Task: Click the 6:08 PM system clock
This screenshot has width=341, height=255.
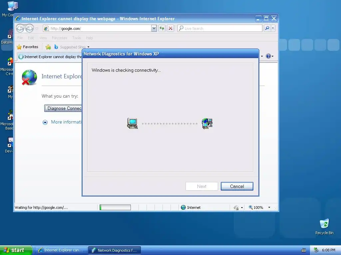Action: point(328,250)
